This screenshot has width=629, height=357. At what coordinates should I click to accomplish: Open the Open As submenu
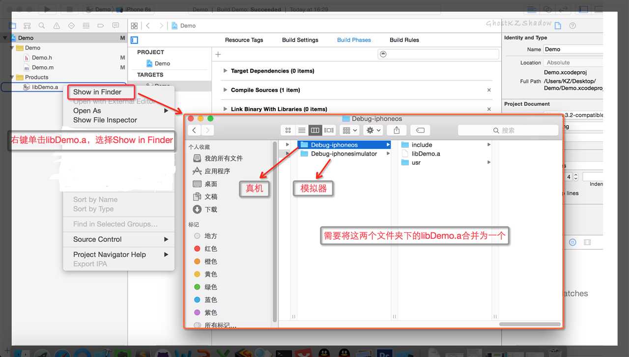click(x=119, y=110)
